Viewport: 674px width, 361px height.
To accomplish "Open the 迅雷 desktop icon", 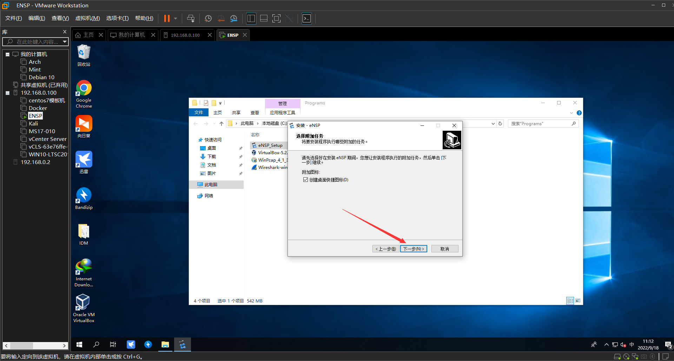I will [x=84, y=163].
